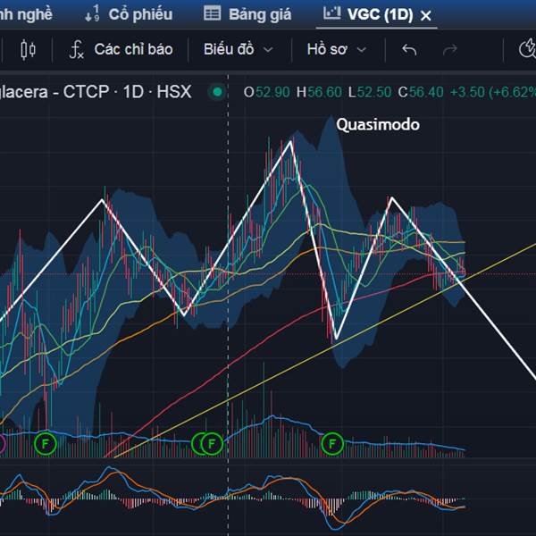Click the low price L52.50 value
The height and width of the screenshot is (536, 536).
coord(370,92)
